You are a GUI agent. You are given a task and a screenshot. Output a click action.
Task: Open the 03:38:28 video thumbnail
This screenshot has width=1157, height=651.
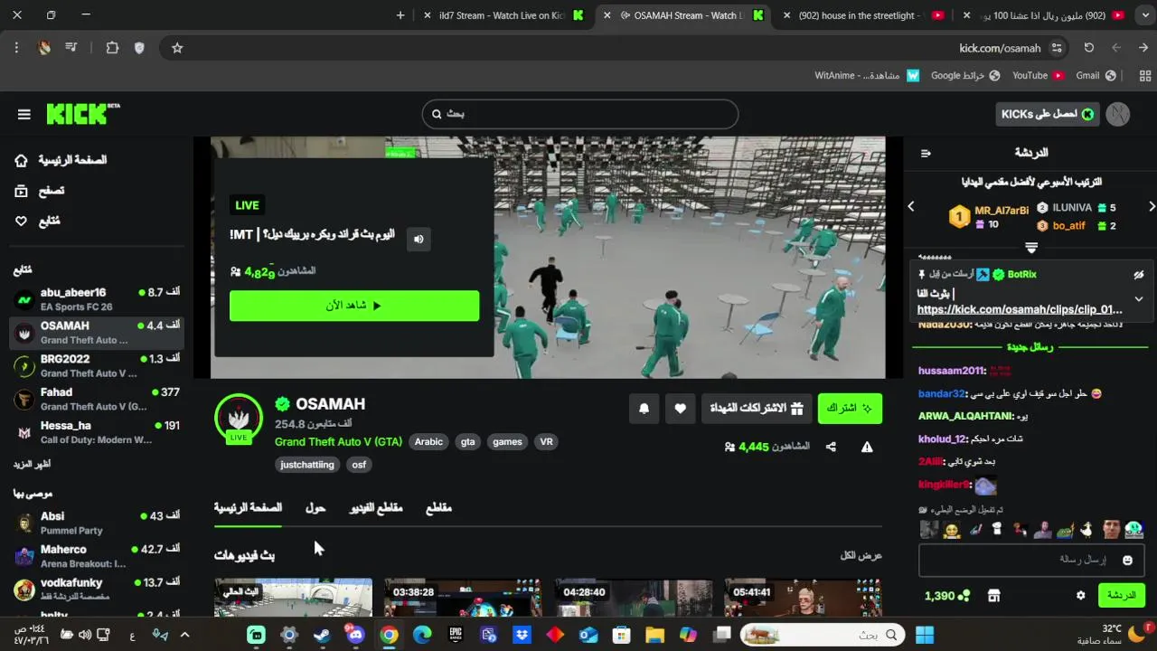pos(463,598)
